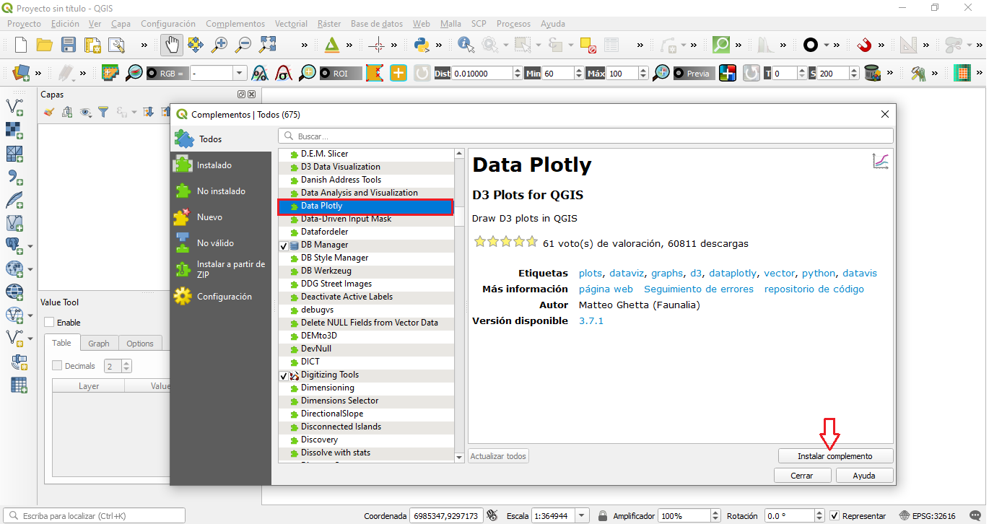Click the ROI button in the SCP toolbar
The width and height of the screenshot is (989, 524).
341,72
